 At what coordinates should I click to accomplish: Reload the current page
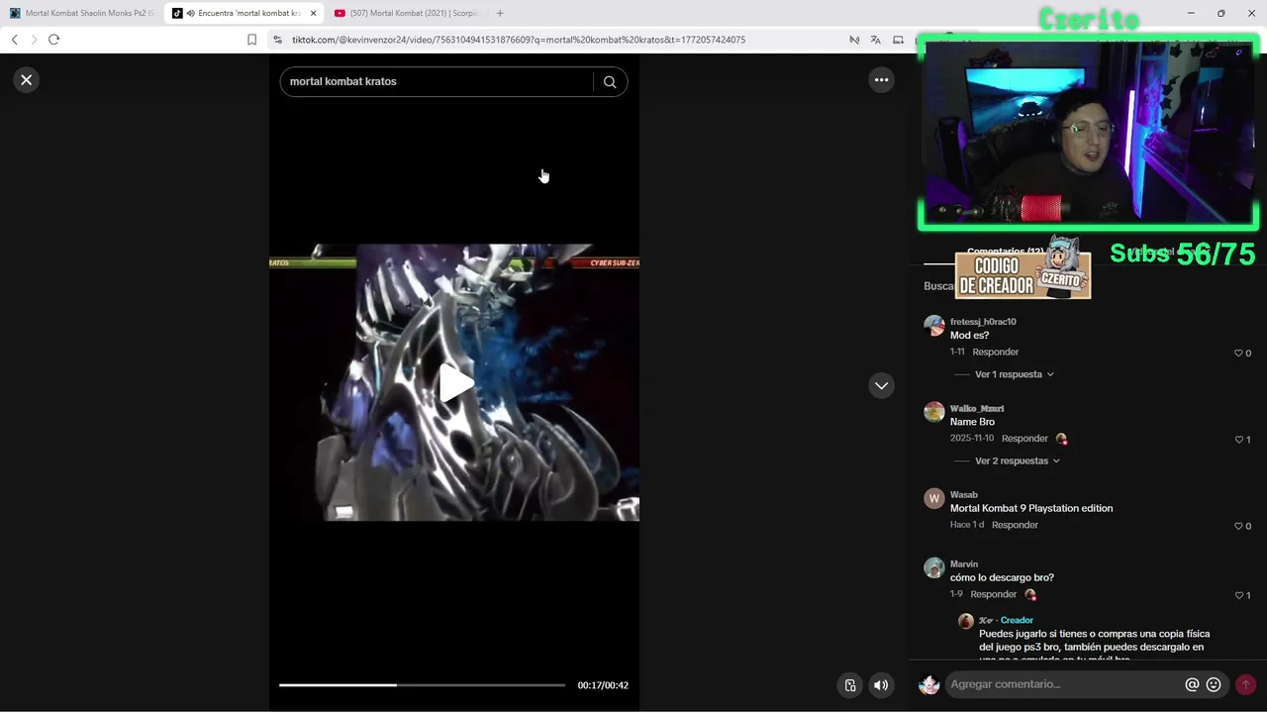(x=53, y=40)
